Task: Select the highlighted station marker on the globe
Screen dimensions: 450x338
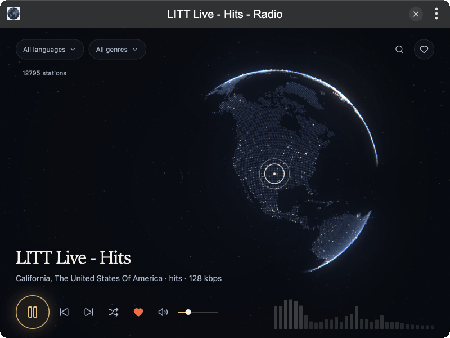Action: point(274,174)
